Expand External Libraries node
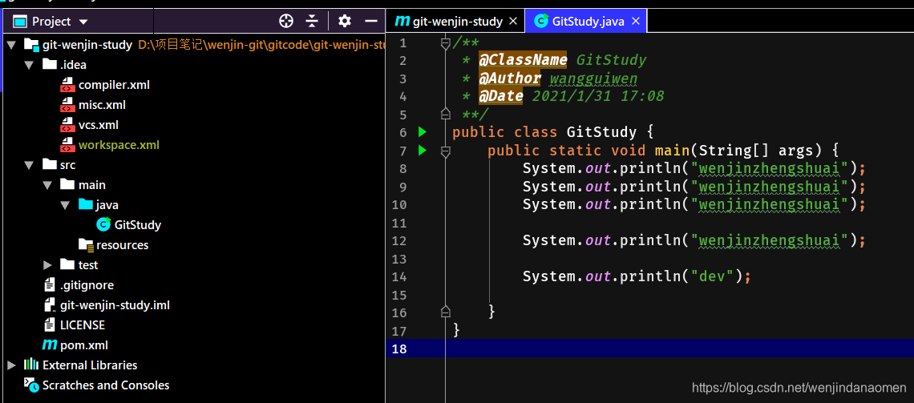Viewport: 914px width, 403px height. 11,365
